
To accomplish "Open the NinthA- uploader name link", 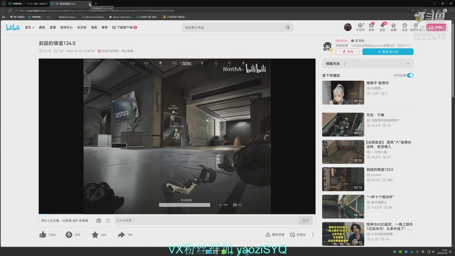I will point(342,40).
